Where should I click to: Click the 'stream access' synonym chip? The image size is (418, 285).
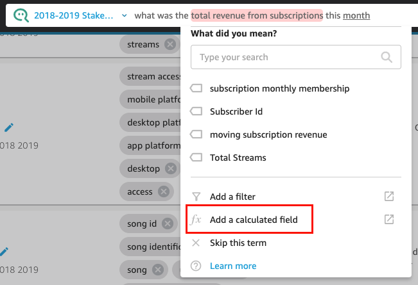[150, 76]
